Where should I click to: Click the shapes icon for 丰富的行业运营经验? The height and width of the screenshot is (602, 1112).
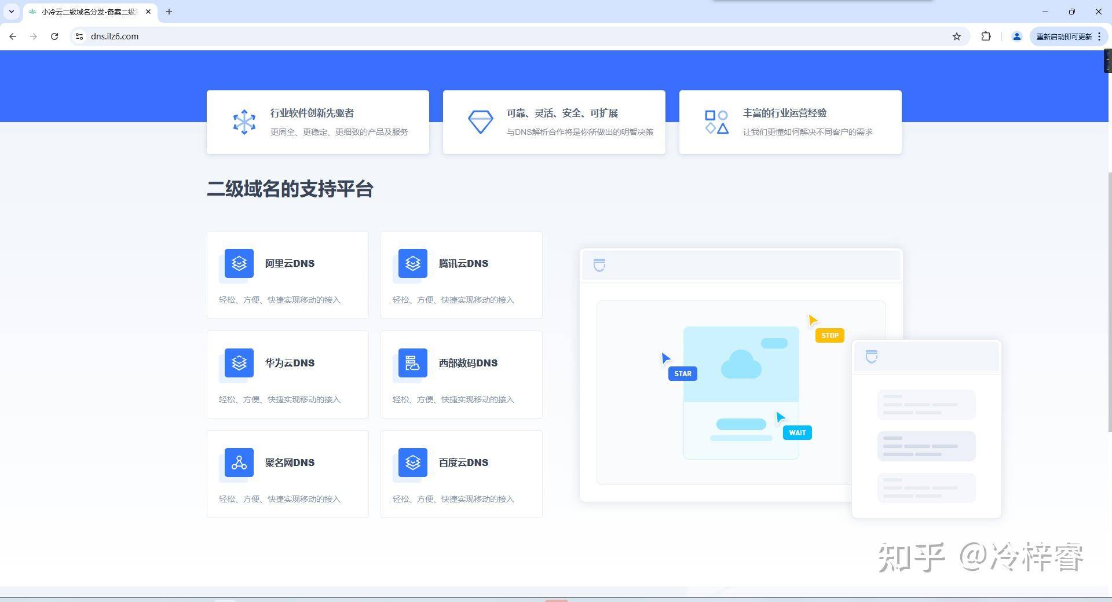coord(716,122)
